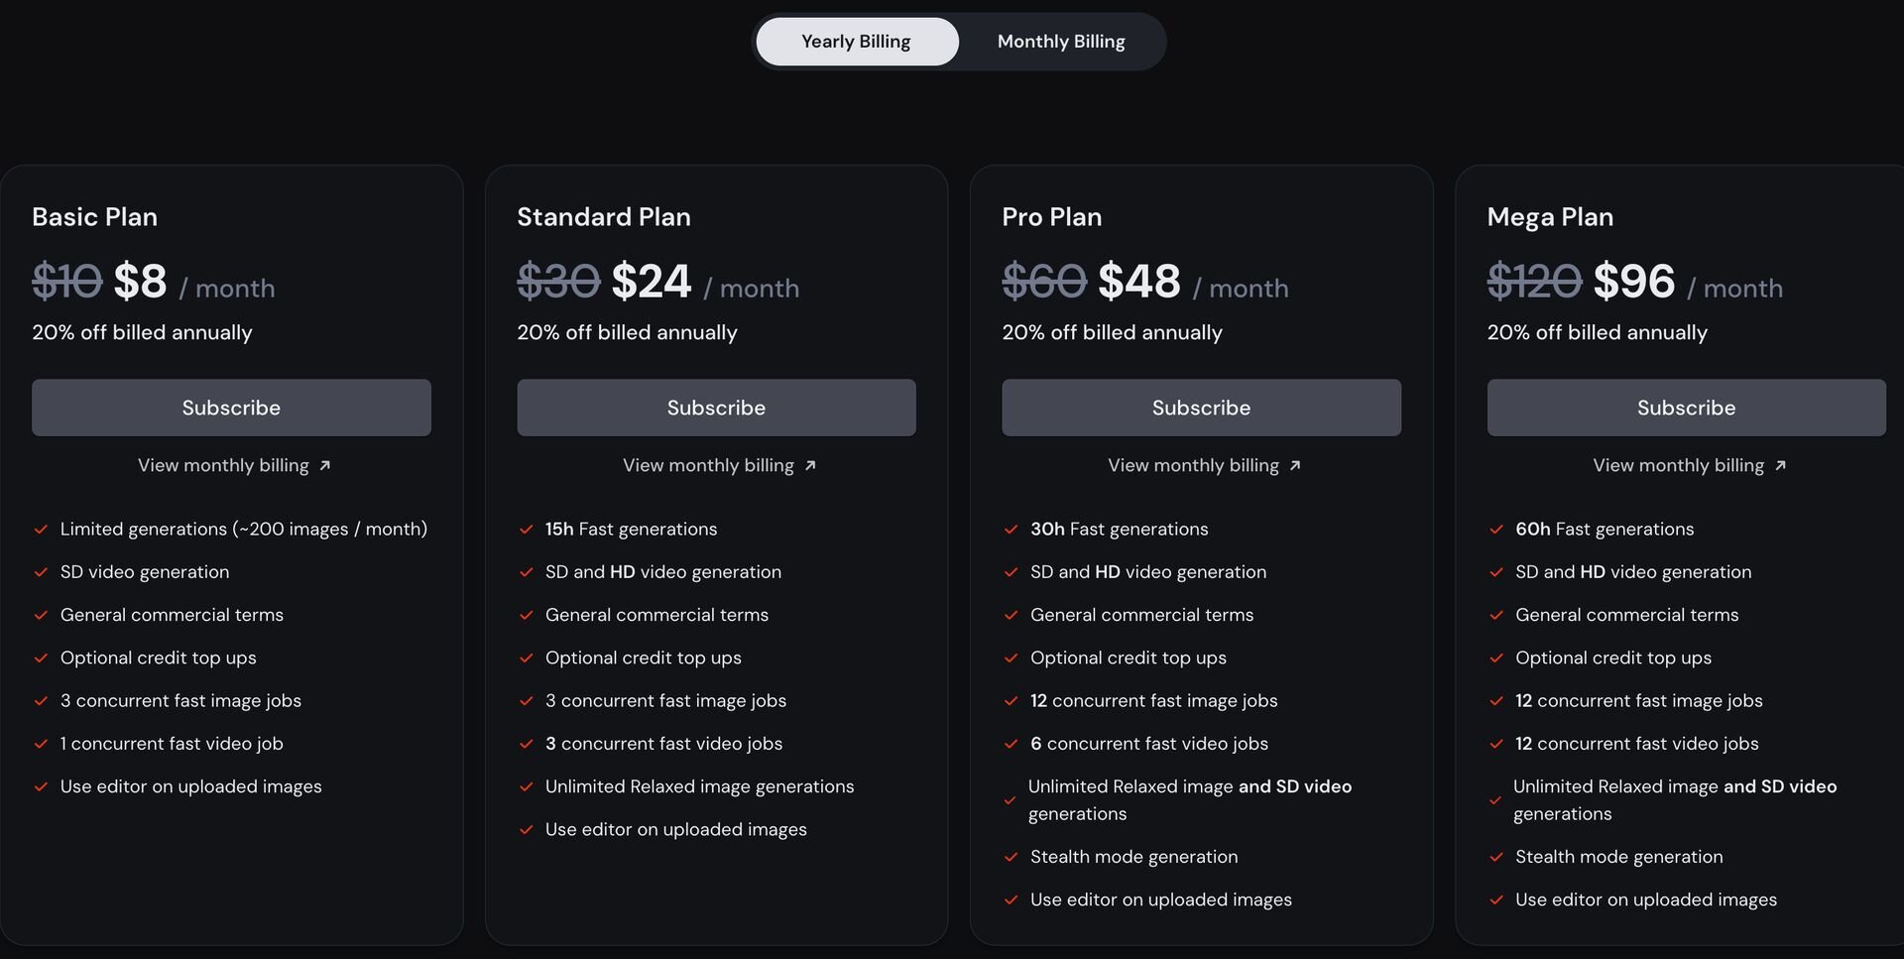Open View monthly billing link under Basic Plan
Screen dimensions: 1904x959
click(234, 465)
